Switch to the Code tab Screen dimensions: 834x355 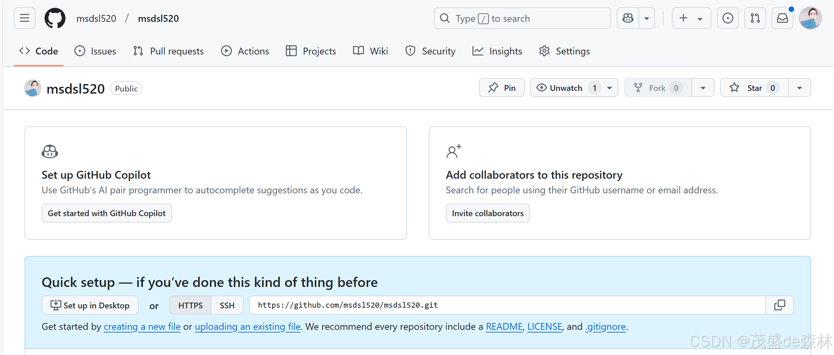pyautogui.click(x=39, y=51)
